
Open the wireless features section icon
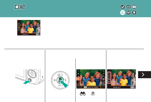coord(128,13)
